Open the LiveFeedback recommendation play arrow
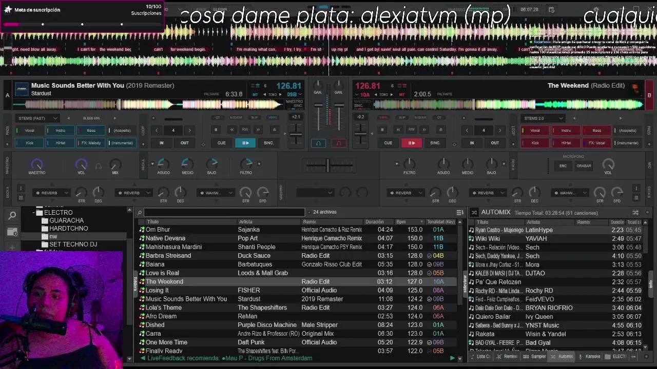Image resolution: width=657 pixels, height=369 pixels. 452,358
